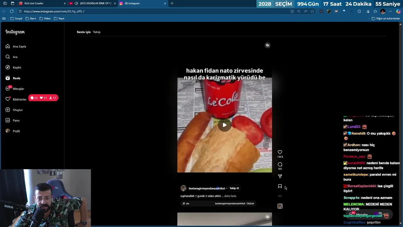Open Pano dashboard in sidebar

click(x=13, y=120)
